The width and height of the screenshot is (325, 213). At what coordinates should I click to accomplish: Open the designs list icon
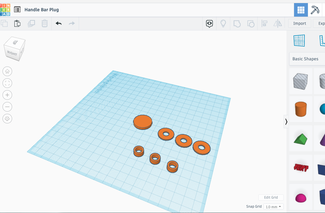[x=17, y=10]
